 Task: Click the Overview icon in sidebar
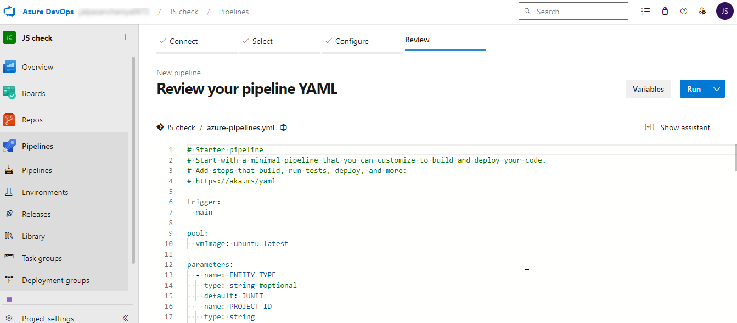9,67
